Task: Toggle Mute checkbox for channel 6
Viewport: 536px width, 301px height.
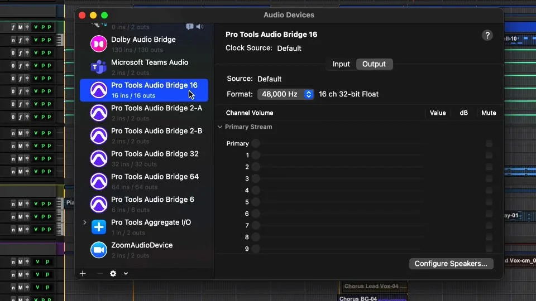Action: pos(489,213)
